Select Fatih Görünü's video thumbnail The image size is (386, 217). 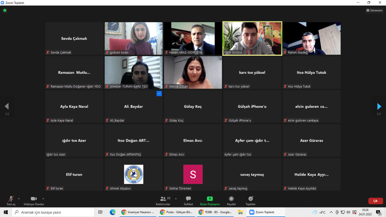(x=252, y=38)
